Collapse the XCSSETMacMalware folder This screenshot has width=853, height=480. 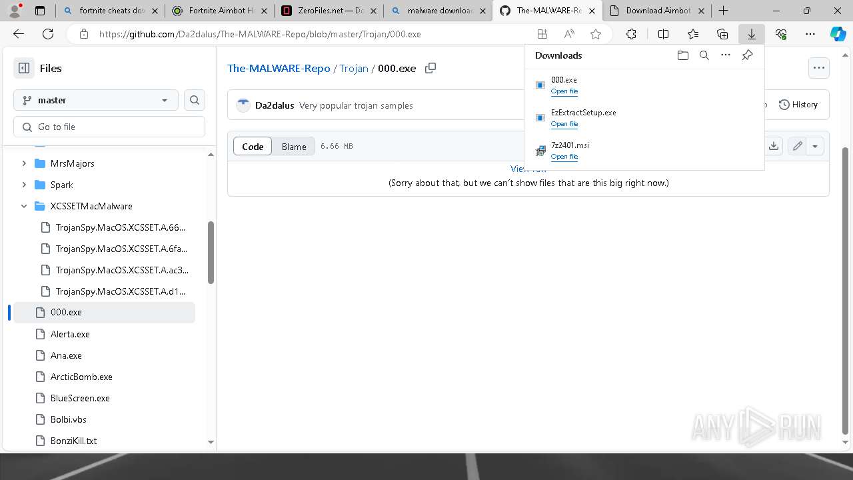tap(24, 206)
